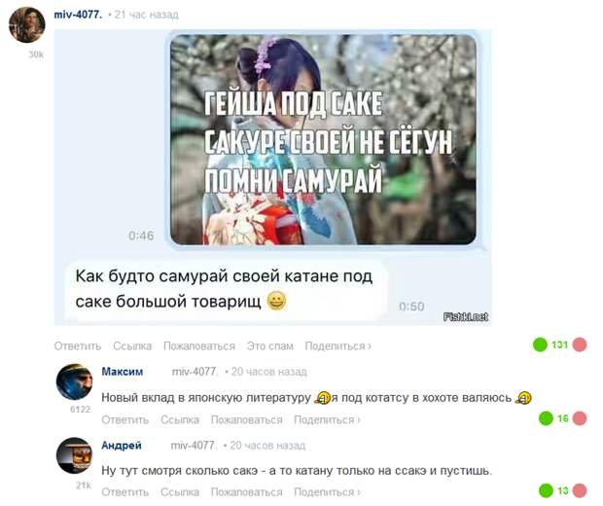This screenshot has height=506, width=603.
Task: Expand Поделиться options under miv-4077's comment
Action: pos(337,346)
